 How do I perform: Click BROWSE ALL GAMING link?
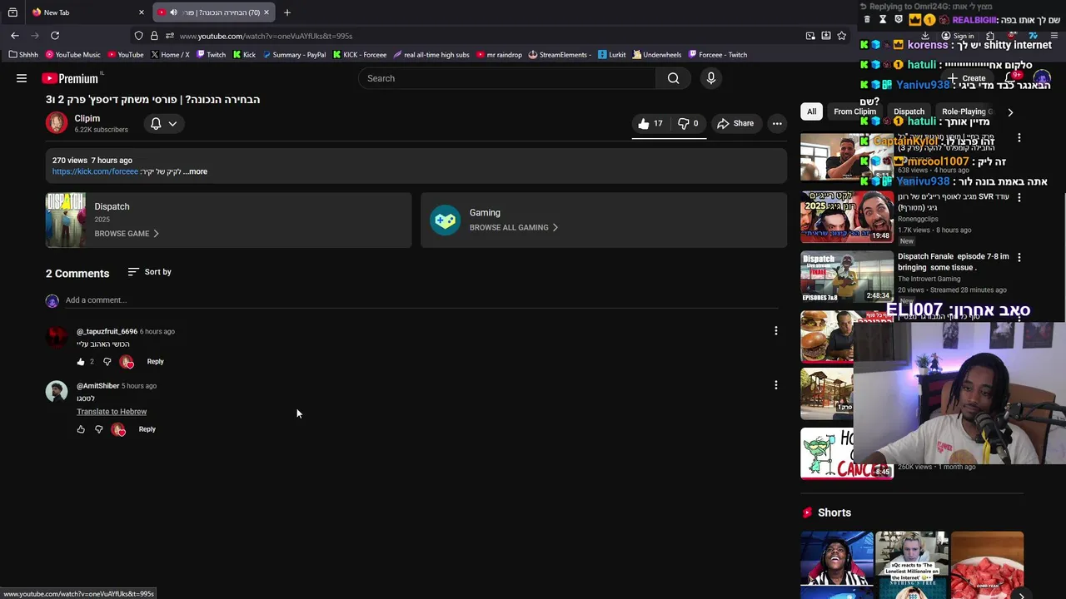tap(514, 227)
